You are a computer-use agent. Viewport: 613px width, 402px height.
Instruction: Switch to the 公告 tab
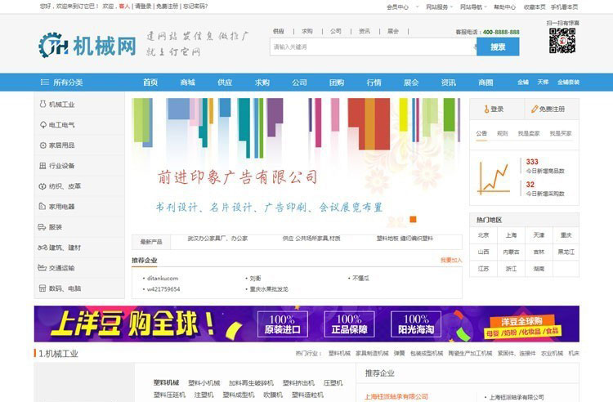pos(481,133)
